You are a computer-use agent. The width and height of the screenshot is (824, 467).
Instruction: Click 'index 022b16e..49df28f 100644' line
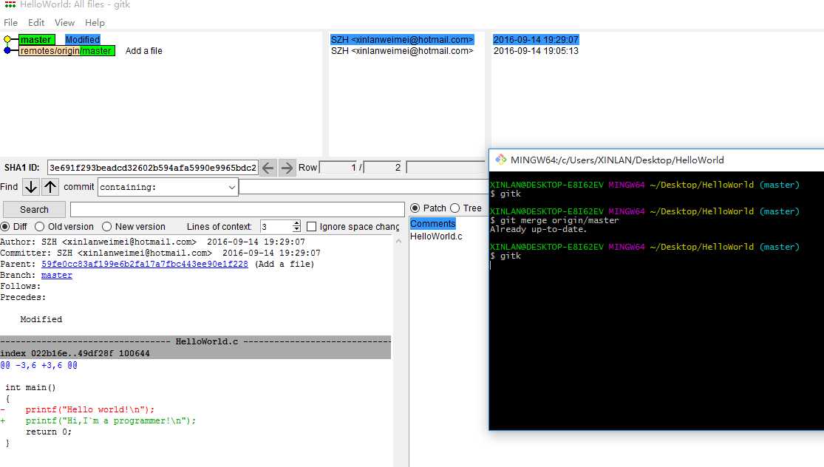(75, 353)
